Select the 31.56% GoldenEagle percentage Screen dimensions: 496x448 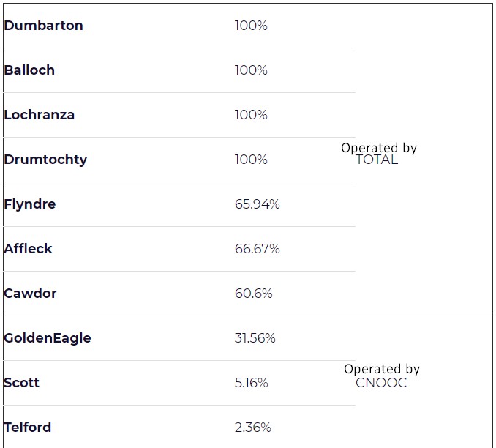255,338
